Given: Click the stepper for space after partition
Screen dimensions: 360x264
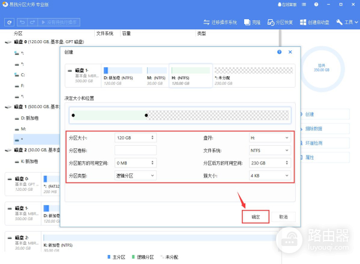Looking at the screenshot, I should (287, 163).
